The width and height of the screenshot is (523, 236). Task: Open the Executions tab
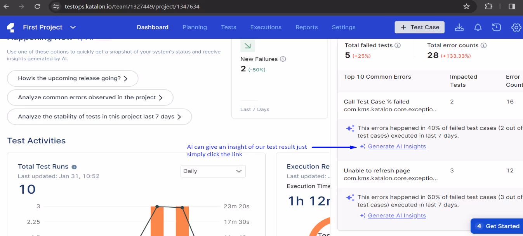coord(266,27)
